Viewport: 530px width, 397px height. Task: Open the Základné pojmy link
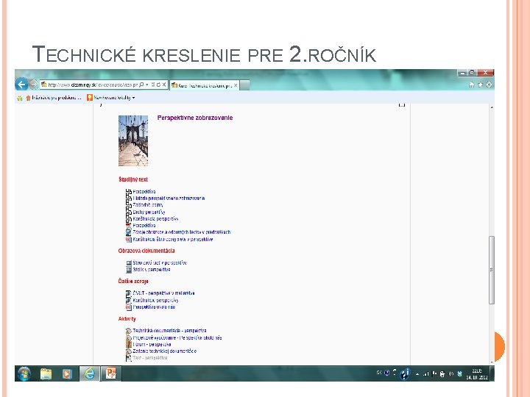(148, 205)
